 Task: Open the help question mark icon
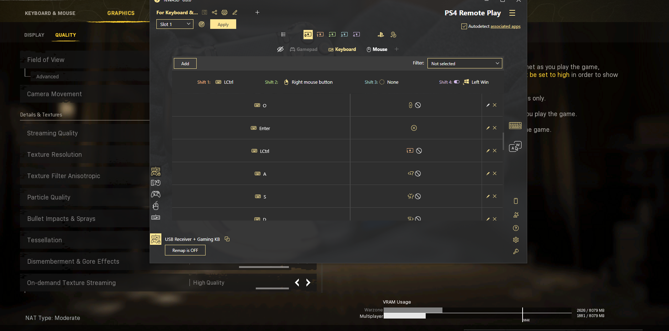click(x=516, y=228)
